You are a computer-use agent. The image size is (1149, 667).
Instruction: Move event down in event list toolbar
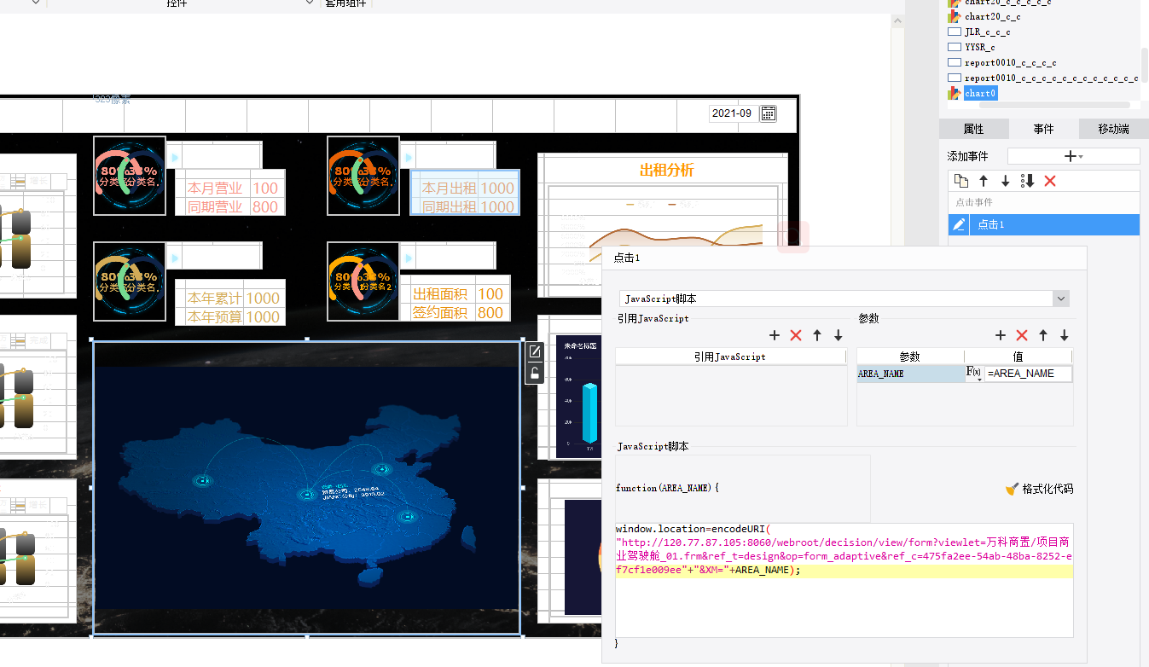pyautogui.click(x=1006, y=181)
